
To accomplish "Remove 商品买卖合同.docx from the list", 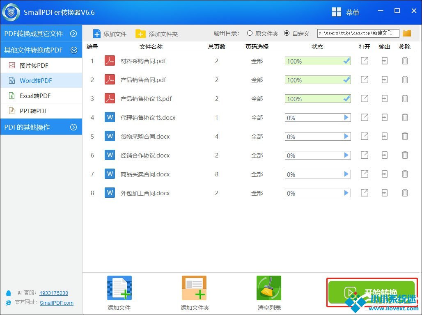I will (x=405, y=174).
